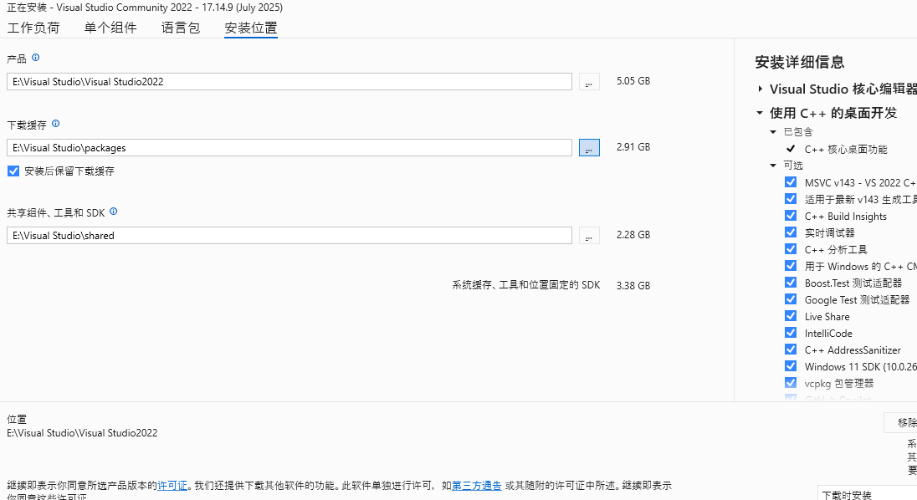
Task: Select the 安装位置 tab
Action: tap(251, 28)
